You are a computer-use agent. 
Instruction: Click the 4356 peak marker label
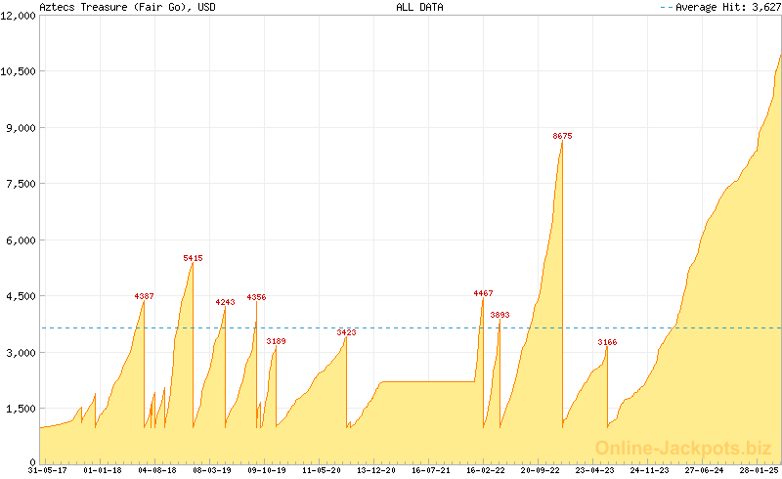click(256, 296)
